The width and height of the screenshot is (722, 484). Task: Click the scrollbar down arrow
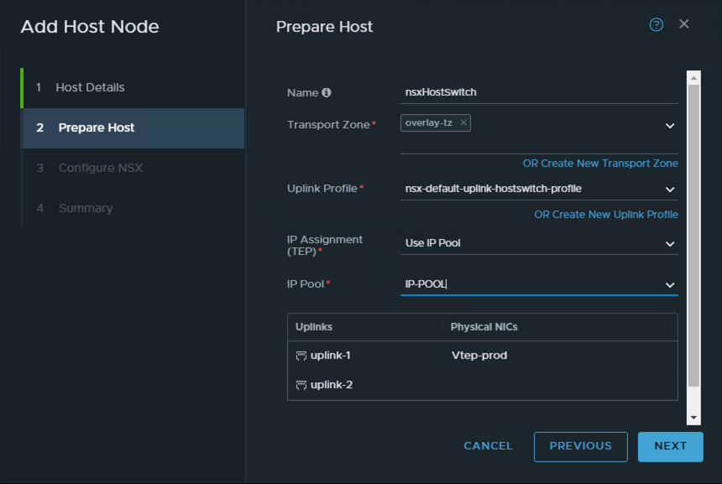pyautogui.click(x=693, y=417)
